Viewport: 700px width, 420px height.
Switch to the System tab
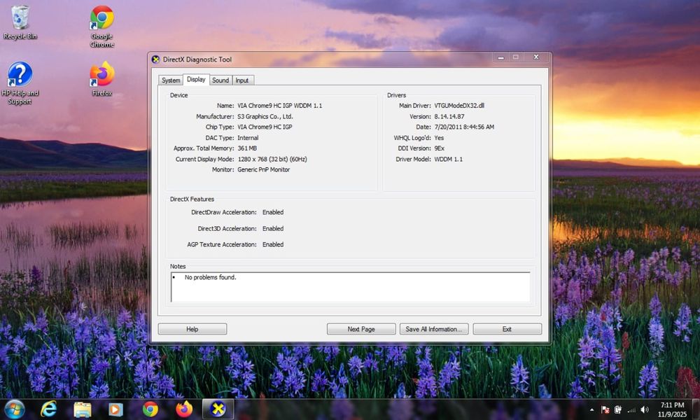tap(171, 80)
